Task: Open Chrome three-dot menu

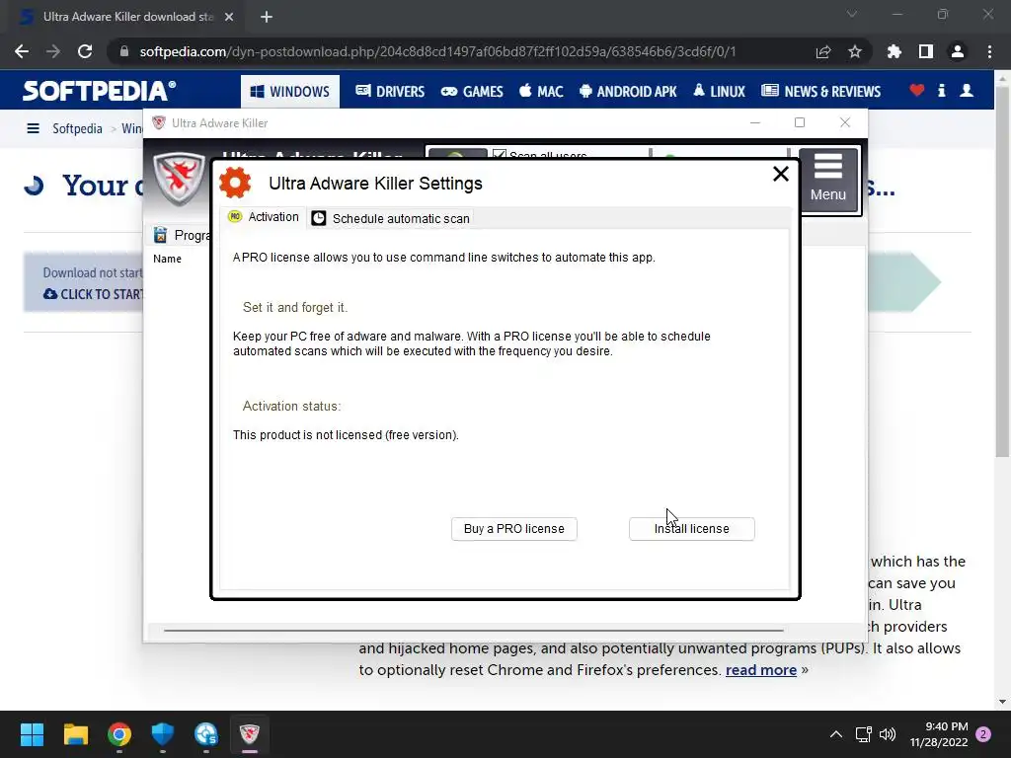Action: 989,51
